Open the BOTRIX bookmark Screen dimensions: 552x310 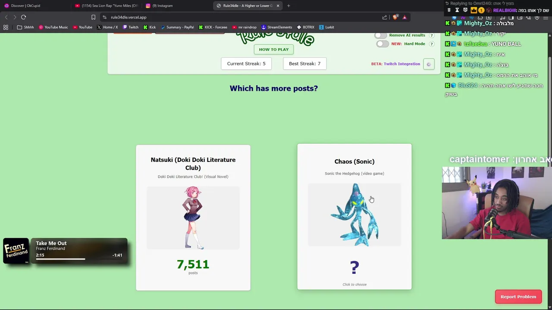point(306,27)
